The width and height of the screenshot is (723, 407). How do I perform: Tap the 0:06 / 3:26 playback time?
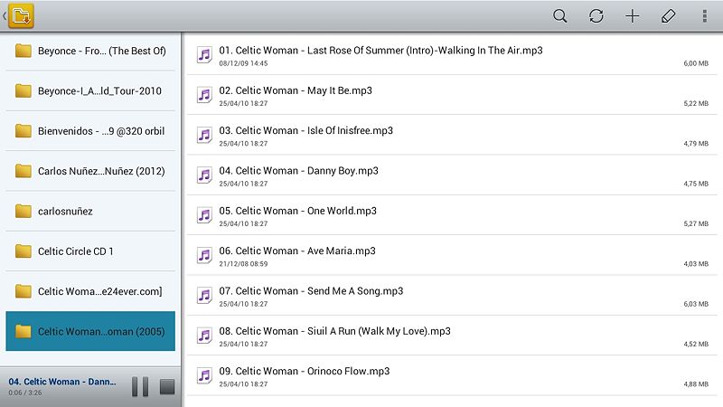coord(25,393)
